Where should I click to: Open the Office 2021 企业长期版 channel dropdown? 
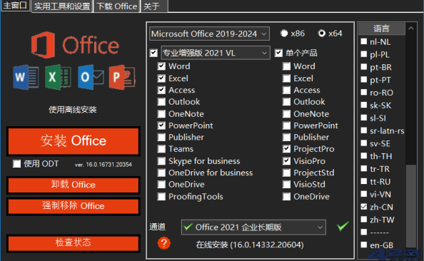(253, 227)
